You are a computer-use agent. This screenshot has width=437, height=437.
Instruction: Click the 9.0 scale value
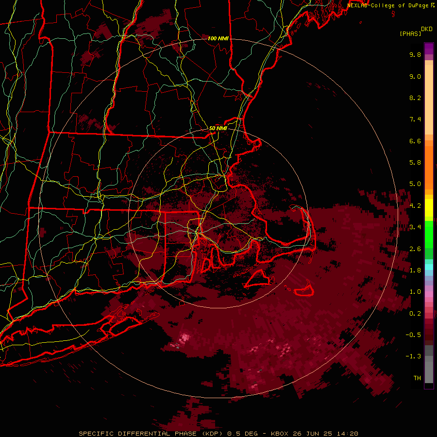click(415, 76)
